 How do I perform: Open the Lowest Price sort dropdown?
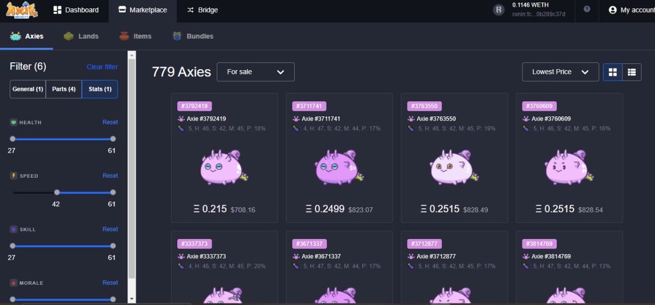[560, 72]
